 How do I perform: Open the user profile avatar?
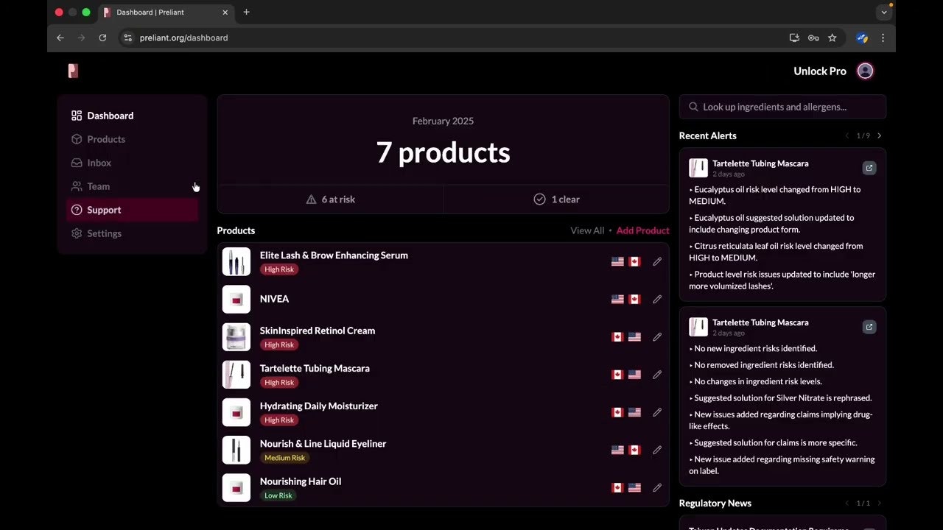[x=866, y=71]
